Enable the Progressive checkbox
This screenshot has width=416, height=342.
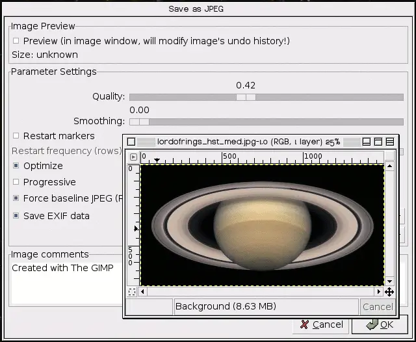point(16,182)
